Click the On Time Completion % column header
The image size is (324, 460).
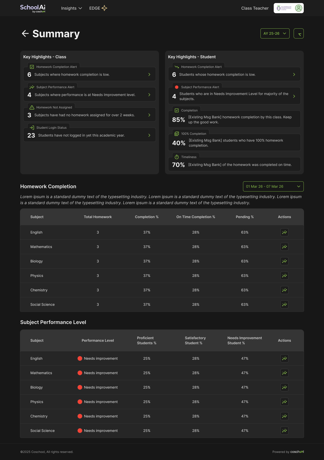coord(196,217)
